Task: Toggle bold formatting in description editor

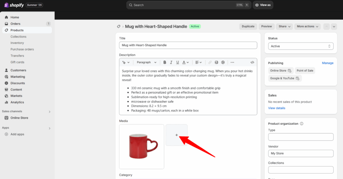Action: (164, 62)
